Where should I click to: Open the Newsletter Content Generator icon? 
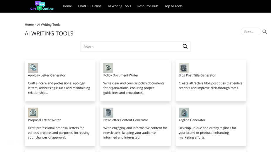click(108, 113)
